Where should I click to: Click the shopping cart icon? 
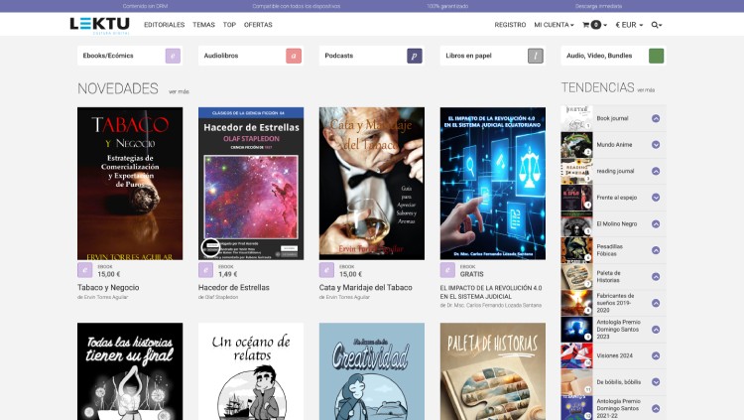(585, 25)
